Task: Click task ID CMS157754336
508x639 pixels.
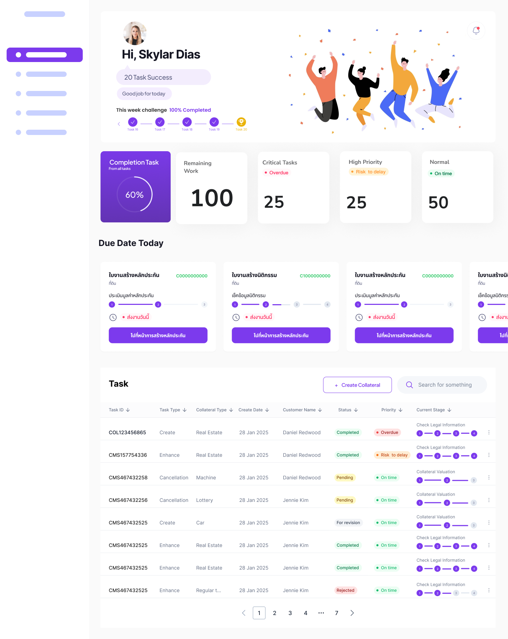Action: tap(128, 455)
